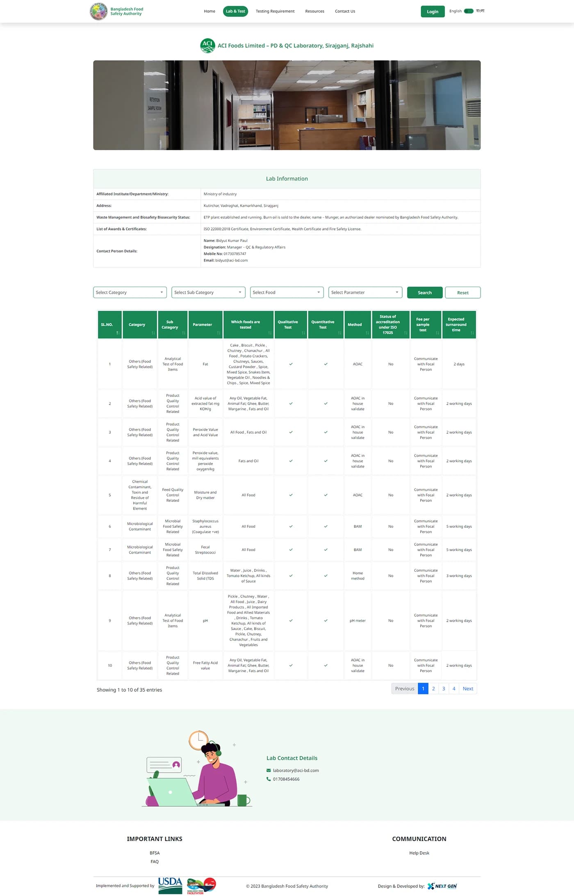The image size is (574, 896).
Task: Click the lab title ACI Foods Limited heading
Action: point(295,46)
